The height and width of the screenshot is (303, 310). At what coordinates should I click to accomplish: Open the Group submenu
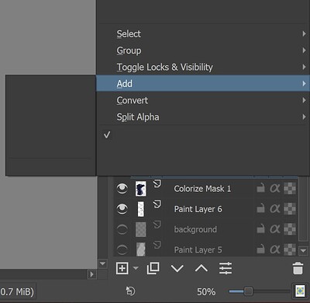click(203, 50)
